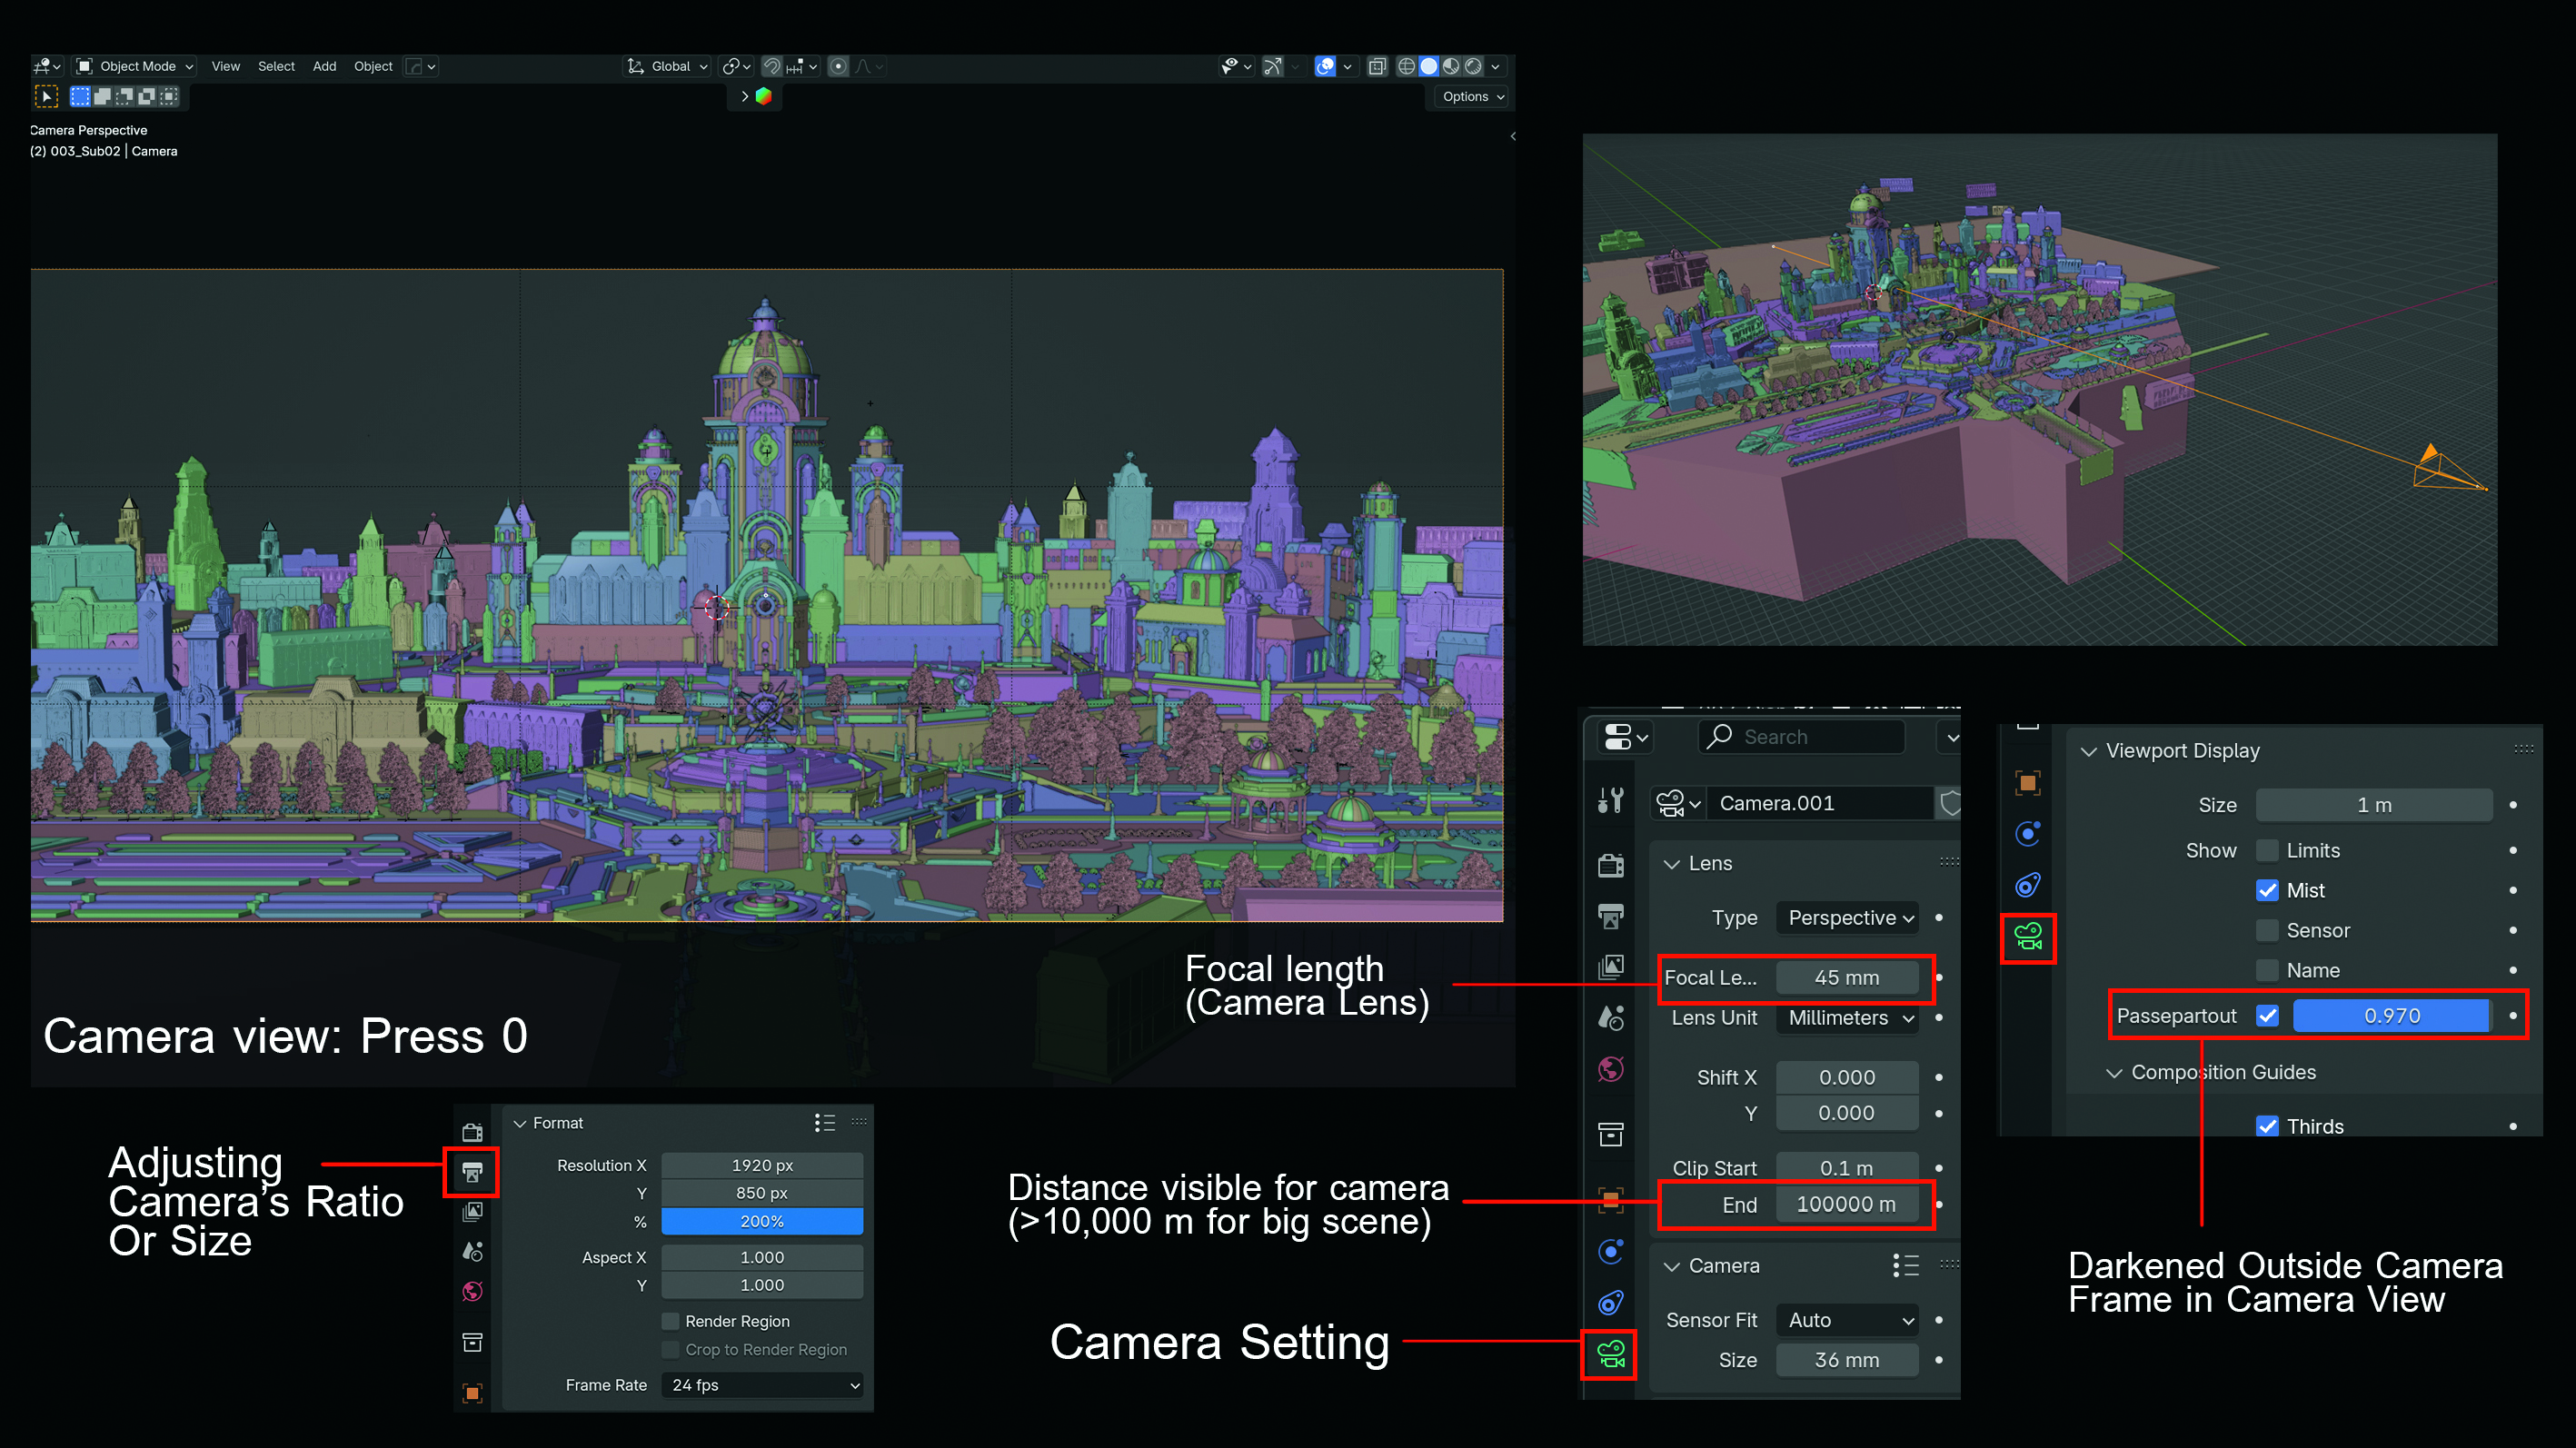Screen dimensions: 2576x1448
Task: Toggle viewport overlays button
Action: tap(1325, 66)
